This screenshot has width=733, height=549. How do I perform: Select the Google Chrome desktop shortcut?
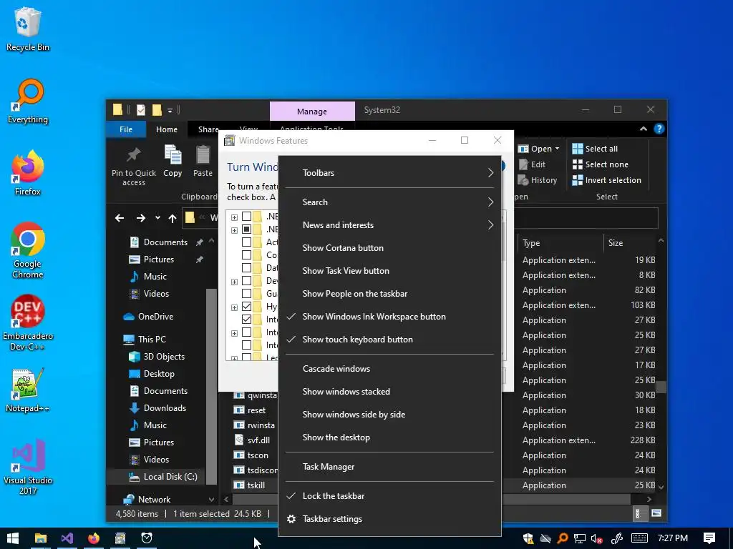pos(28,251)
